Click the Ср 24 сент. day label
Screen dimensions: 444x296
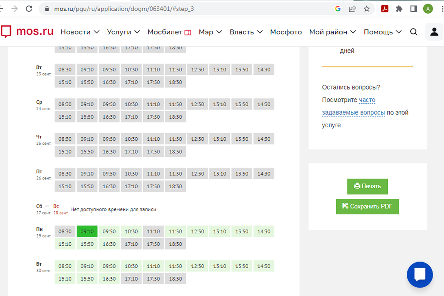tap(44, 105)
